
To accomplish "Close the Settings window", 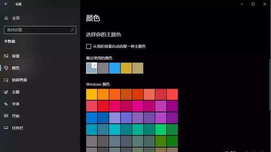I will (265, 4).
